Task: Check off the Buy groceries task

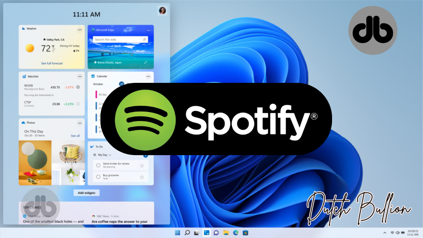Action: 98,177
